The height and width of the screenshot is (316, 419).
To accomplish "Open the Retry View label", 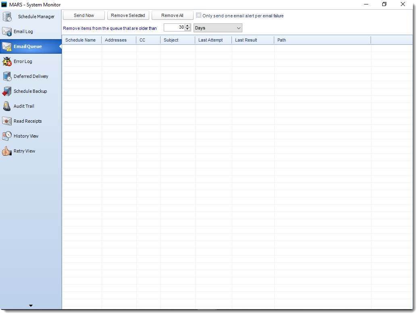I will pos(24,151).
